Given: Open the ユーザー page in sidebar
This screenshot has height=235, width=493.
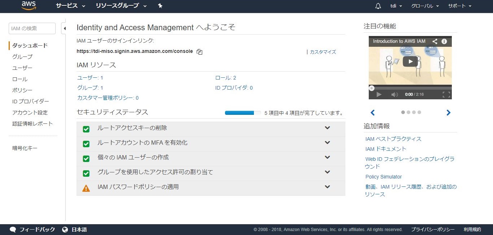Looking at the screenshot, I should (x=22, y=68).
